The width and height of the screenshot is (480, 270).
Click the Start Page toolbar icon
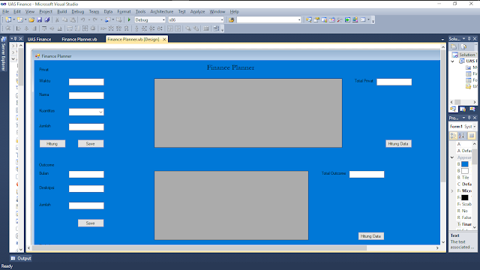[x=347, y=20]
